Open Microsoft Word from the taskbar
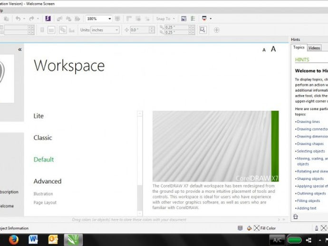 pos(33,239)
